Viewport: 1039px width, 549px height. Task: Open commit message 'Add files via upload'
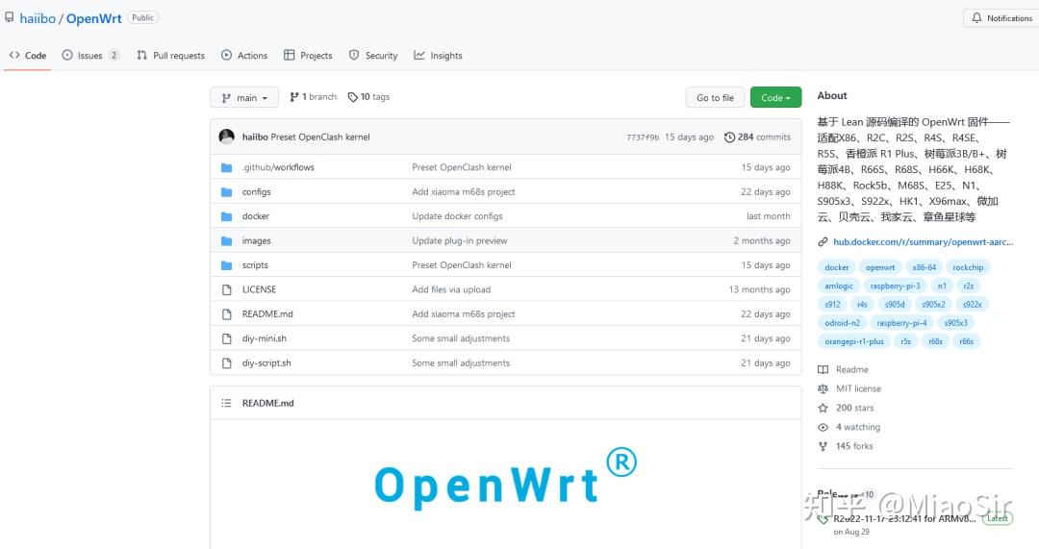[x=451, y=290]
